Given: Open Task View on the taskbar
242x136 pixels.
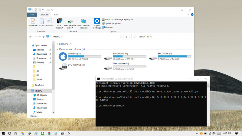Looking at the screenshot, I should [16, 133].
